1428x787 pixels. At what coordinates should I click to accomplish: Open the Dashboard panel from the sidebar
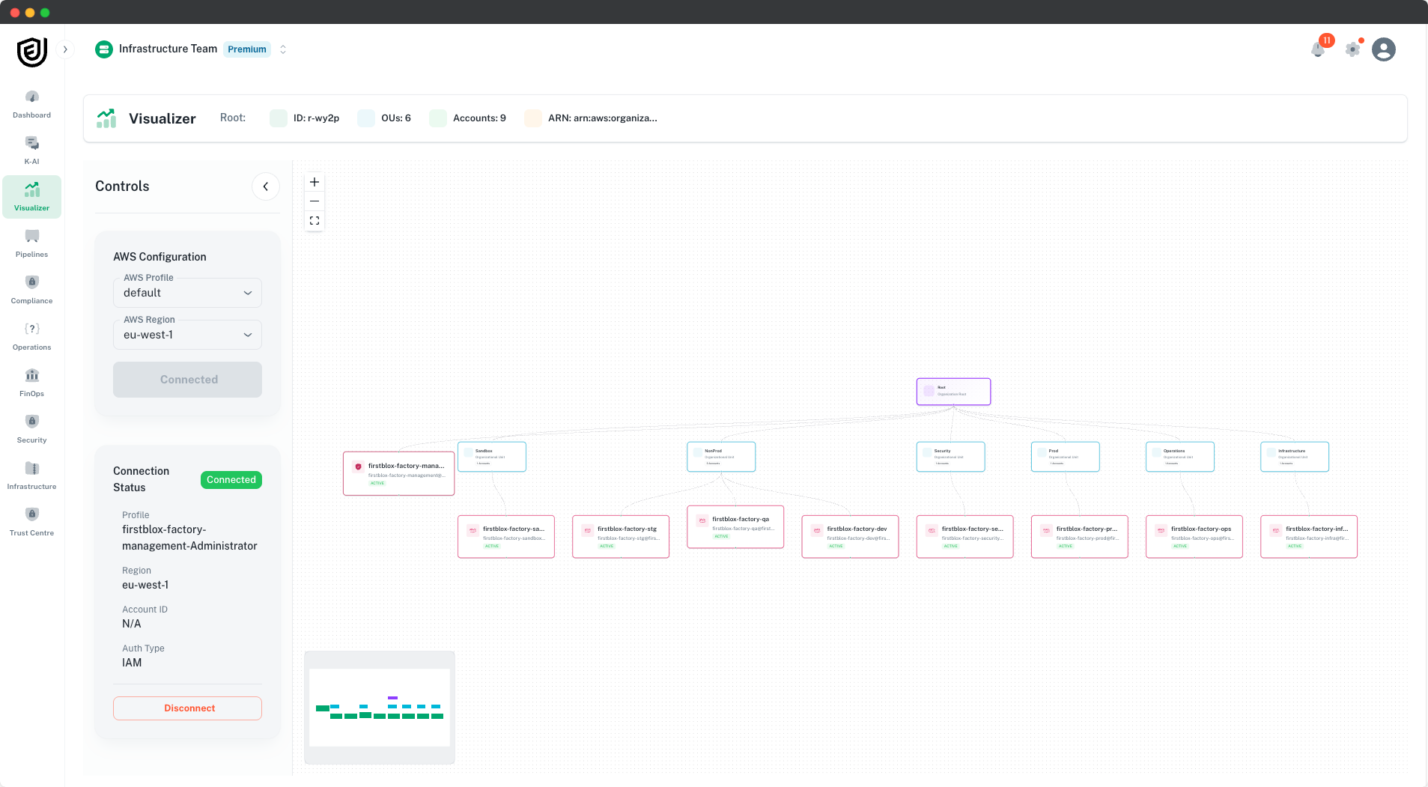[x=31, y=104]
